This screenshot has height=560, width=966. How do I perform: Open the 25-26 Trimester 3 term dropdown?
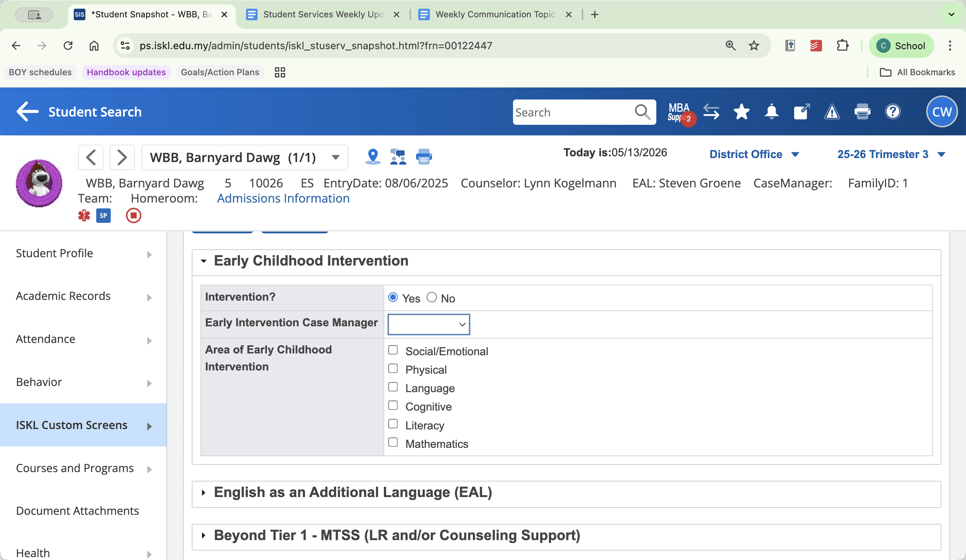[x=891, y=154]
